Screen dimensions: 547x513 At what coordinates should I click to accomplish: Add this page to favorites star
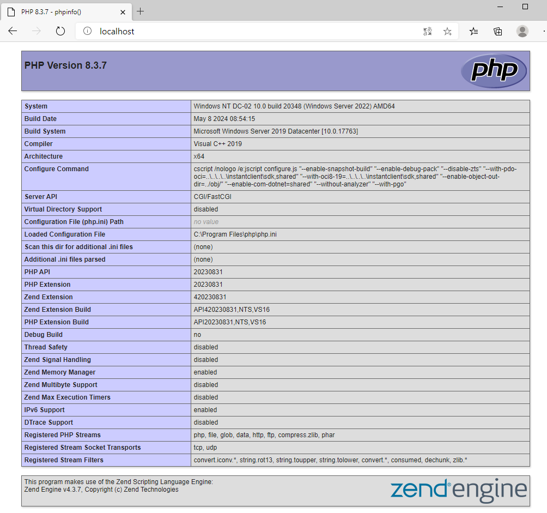pos(447,32)
